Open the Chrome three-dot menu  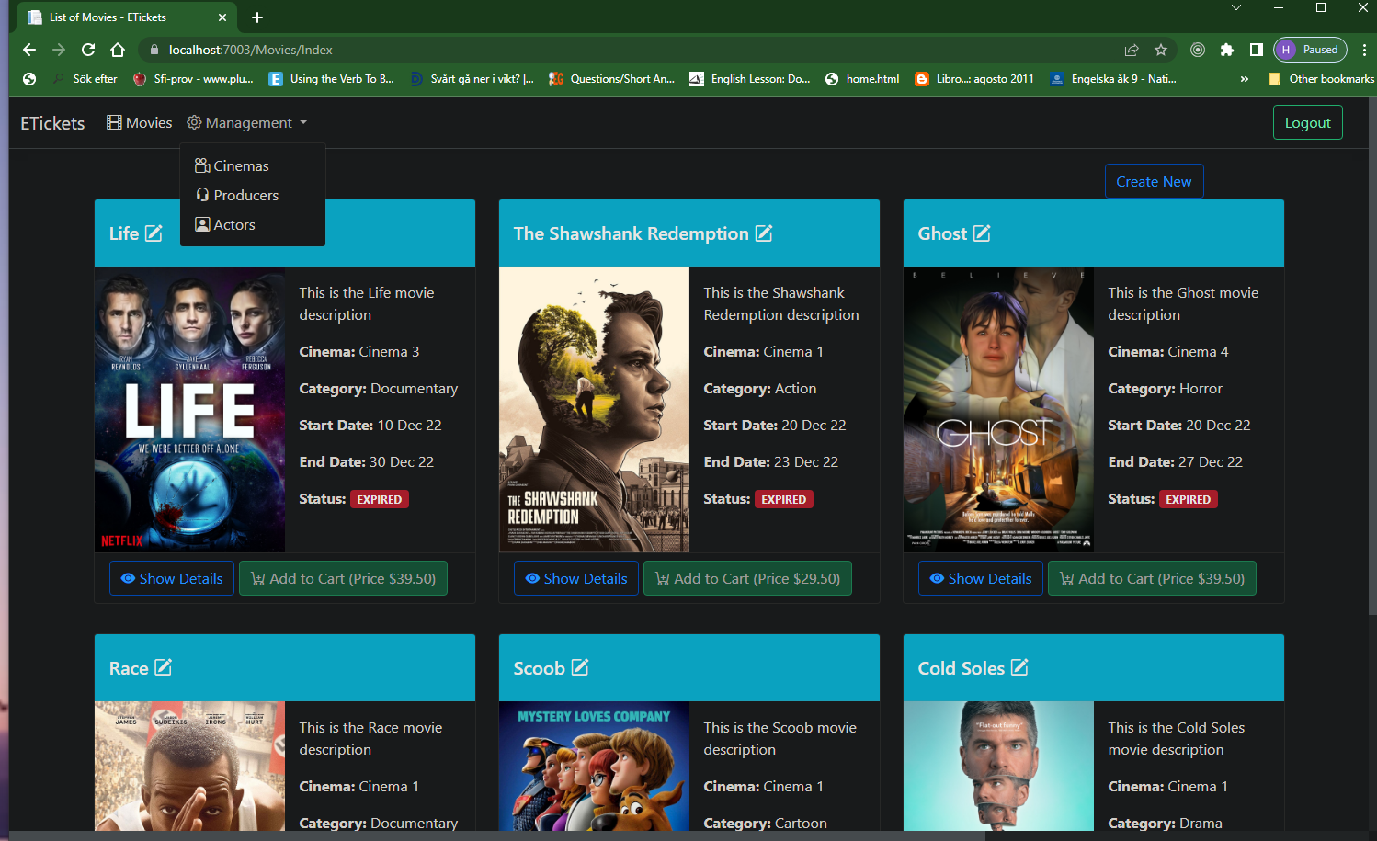1364,50
